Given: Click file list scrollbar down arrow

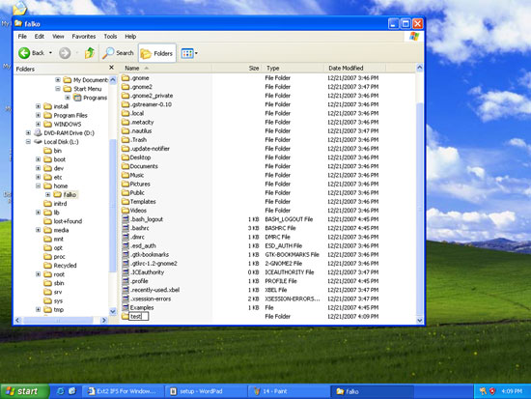Looking at the screenshot, I should click(x=420, y=321).
